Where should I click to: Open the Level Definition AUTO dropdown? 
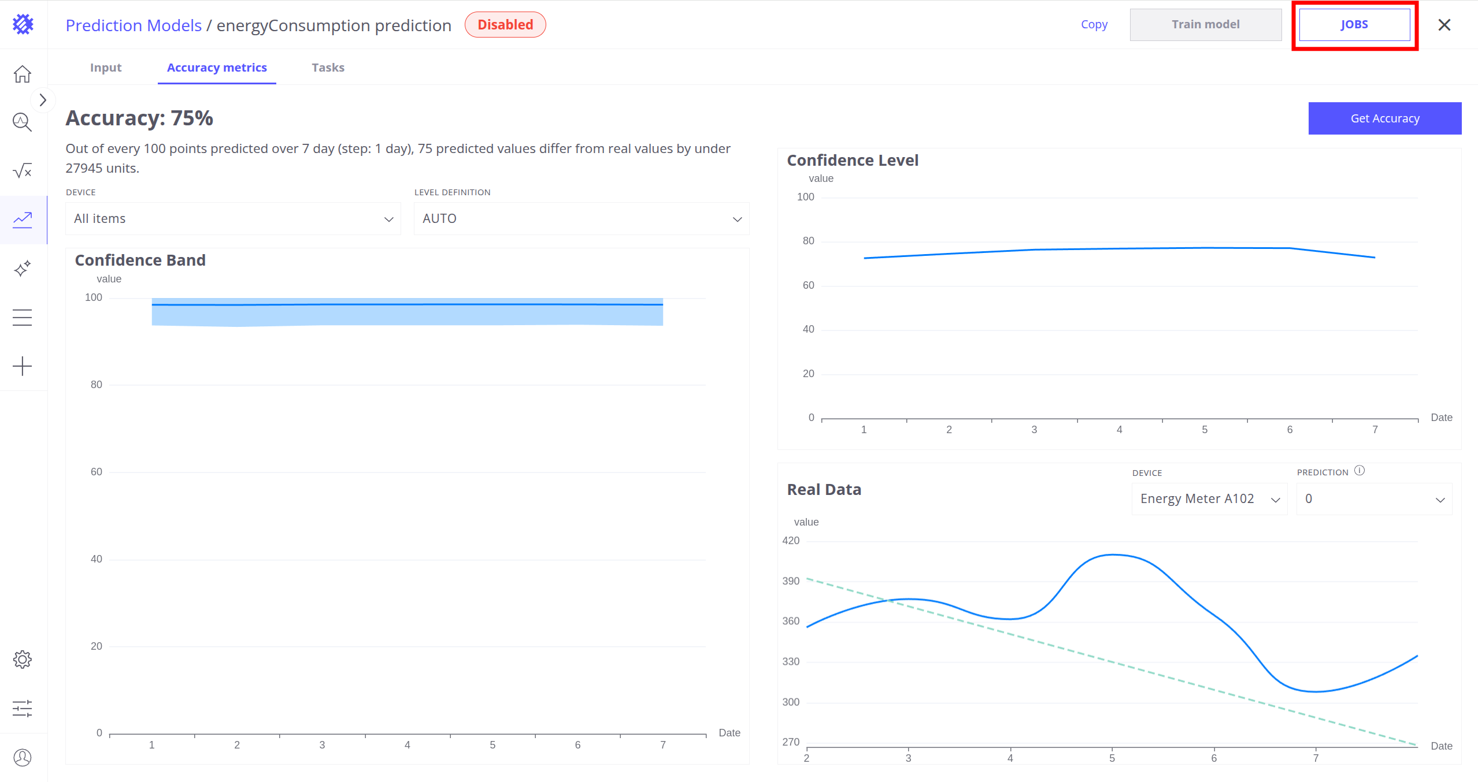[581, 219]
